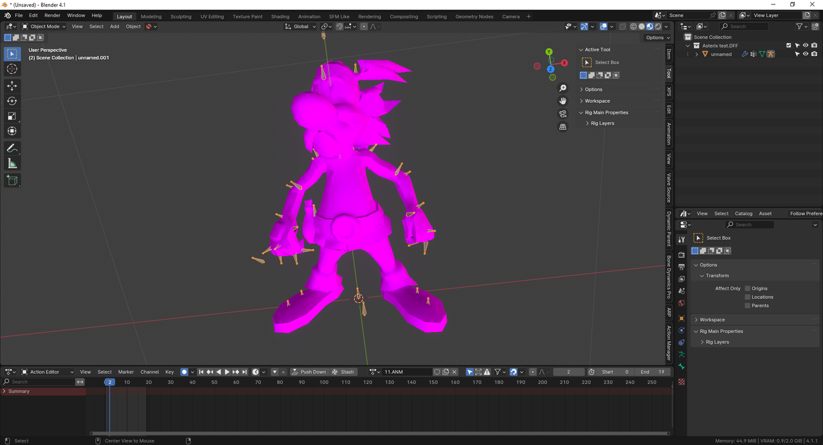Open Physics properties tab icon
The height and width of the screenshot is (445, 823).
[682, 331]
